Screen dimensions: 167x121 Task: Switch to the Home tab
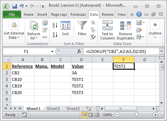pos(29,14)
